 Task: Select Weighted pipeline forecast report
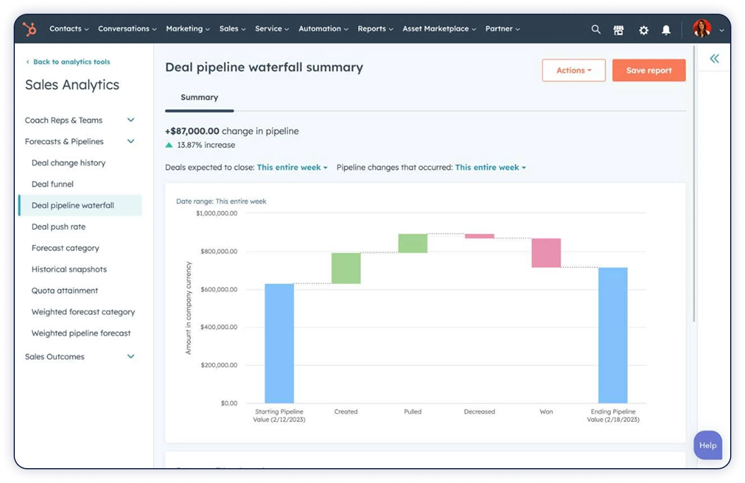(x=81, y=333)
